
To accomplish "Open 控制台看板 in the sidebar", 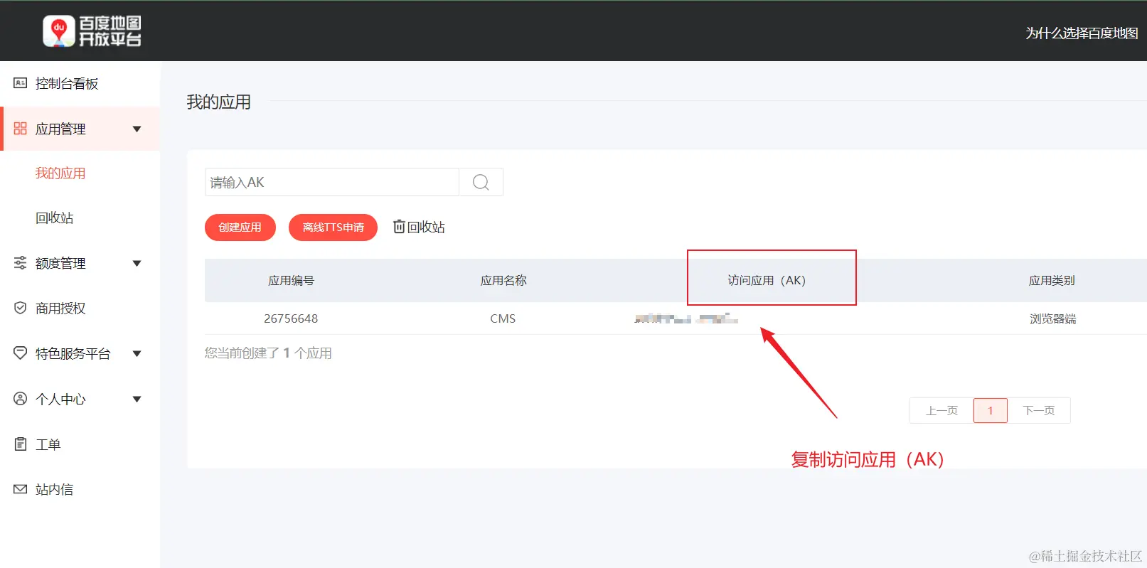I will point(67,83).
